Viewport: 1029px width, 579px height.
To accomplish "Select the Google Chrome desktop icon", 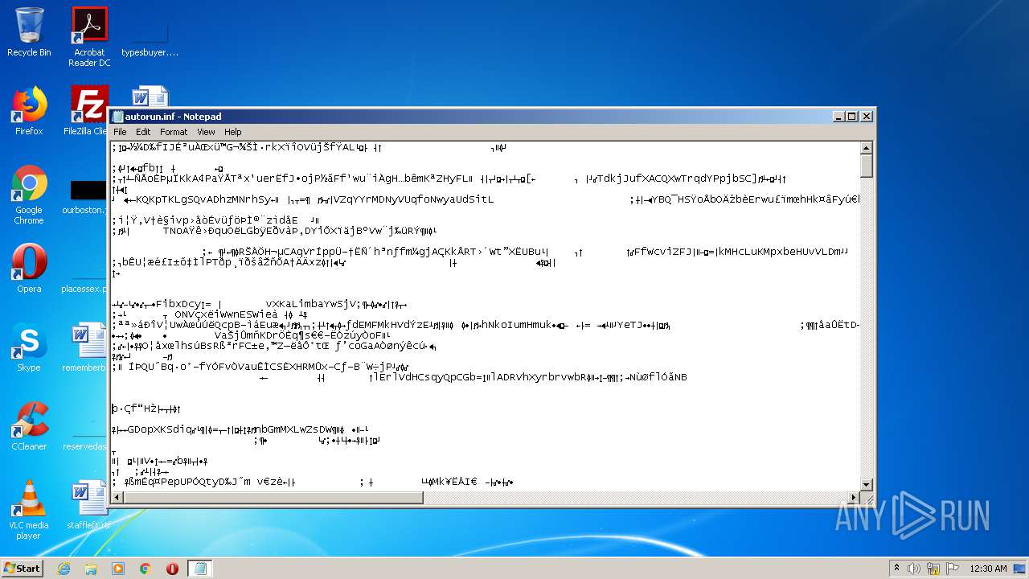I will pyautogui.click(x=29, y=195).
